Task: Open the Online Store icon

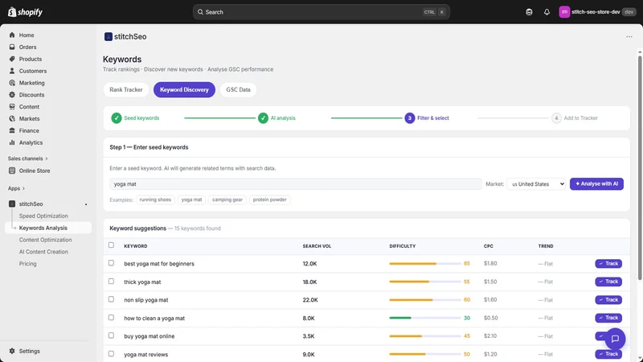Action: 12,171
